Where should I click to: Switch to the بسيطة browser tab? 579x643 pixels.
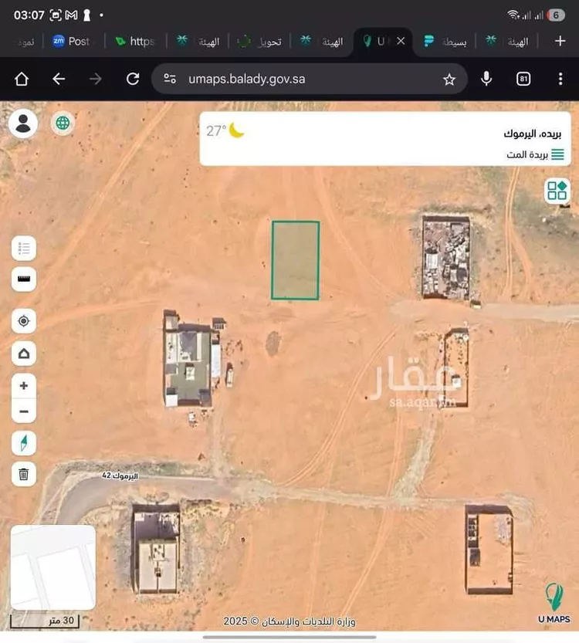click(445, 42)
